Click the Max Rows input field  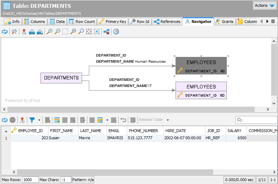tap(30, 180)
